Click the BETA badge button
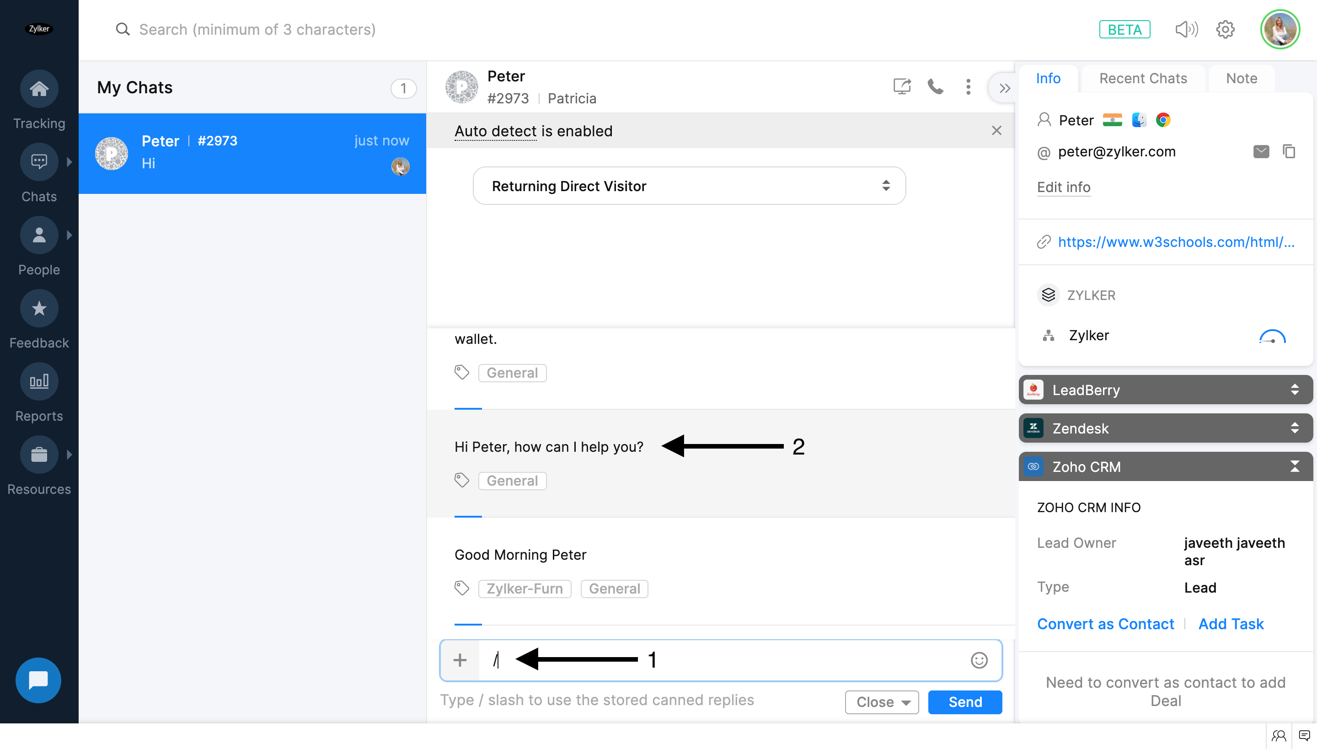1317x749 pixels. click(1124, 29)
